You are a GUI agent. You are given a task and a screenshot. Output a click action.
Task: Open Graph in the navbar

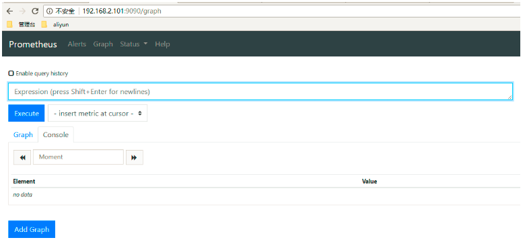[103, 44]
